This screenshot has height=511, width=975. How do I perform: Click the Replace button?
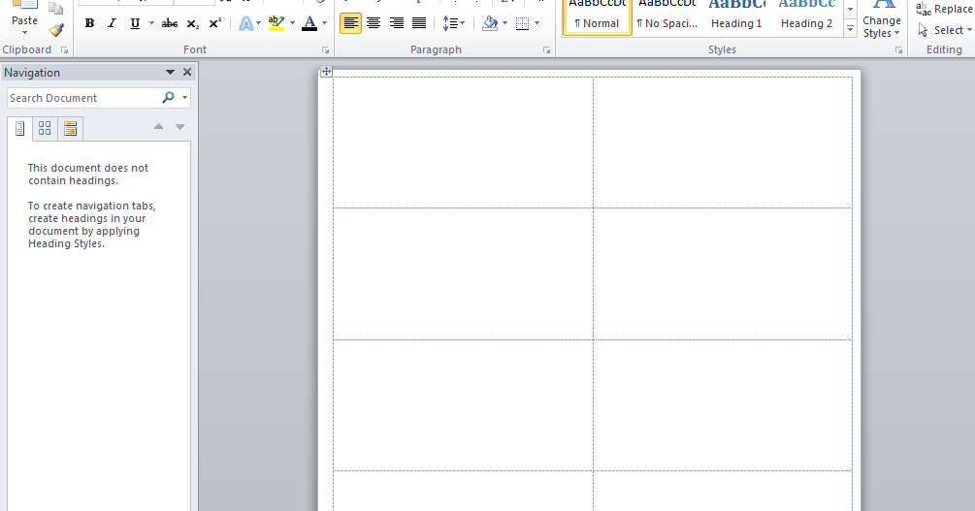point(944,9)
